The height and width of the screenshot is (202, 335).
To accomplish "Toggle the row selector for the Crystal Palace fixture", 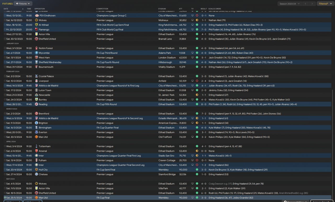I will [x=5, y=76].
